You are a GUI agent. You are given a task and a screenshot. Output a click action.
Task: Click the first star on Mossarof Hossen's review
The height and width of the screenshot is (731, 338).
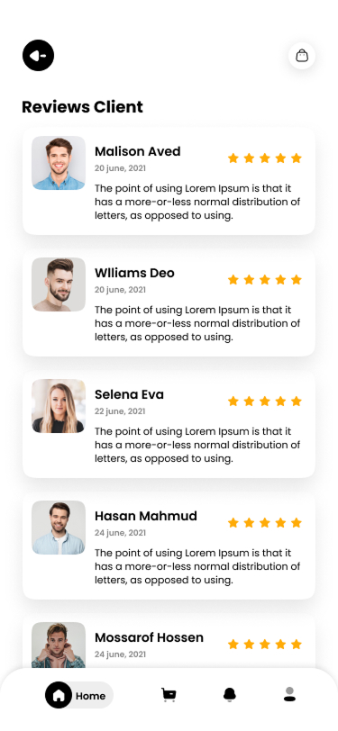point(233,645)
